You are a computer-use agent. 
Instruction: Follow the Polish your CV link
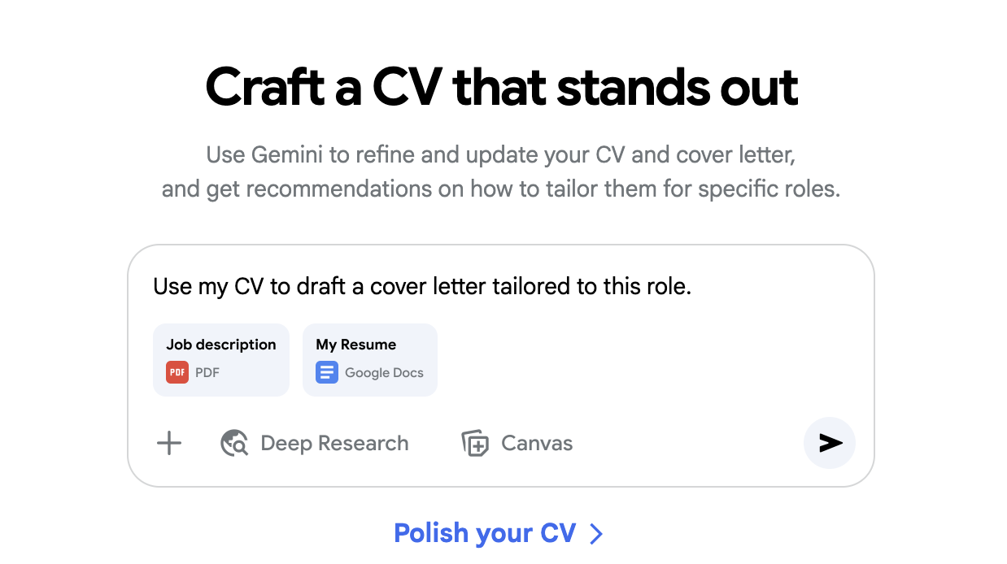coord(486,533)
